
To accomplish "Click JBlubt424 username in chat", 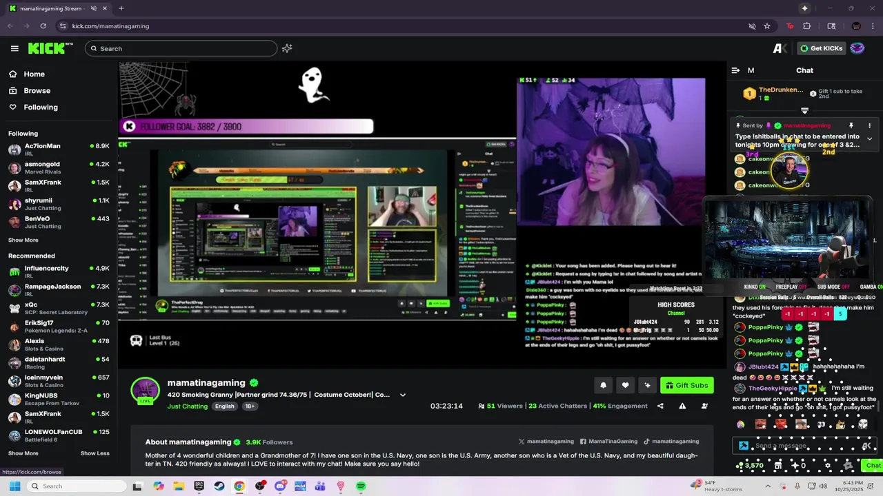I will [763, 367].
